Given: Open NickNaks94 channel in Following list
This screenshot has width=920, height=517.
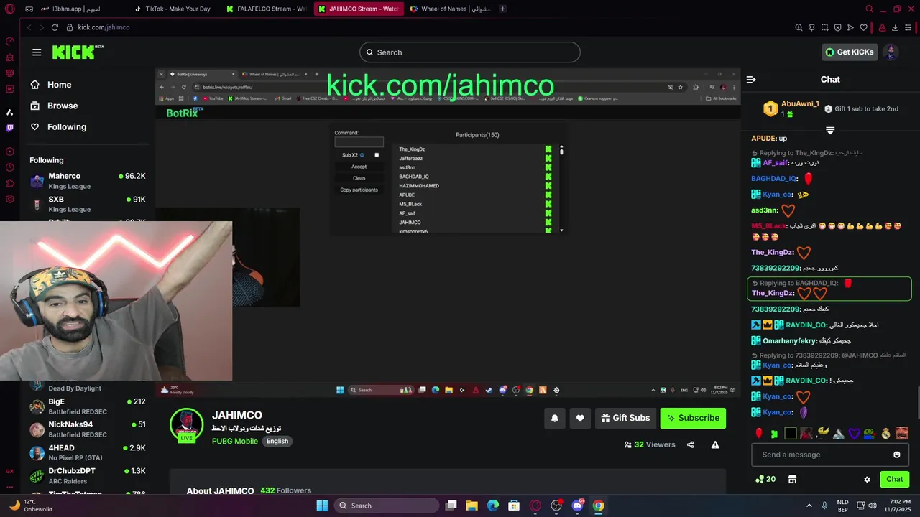Looking at the screenshot, I should 87,429.
